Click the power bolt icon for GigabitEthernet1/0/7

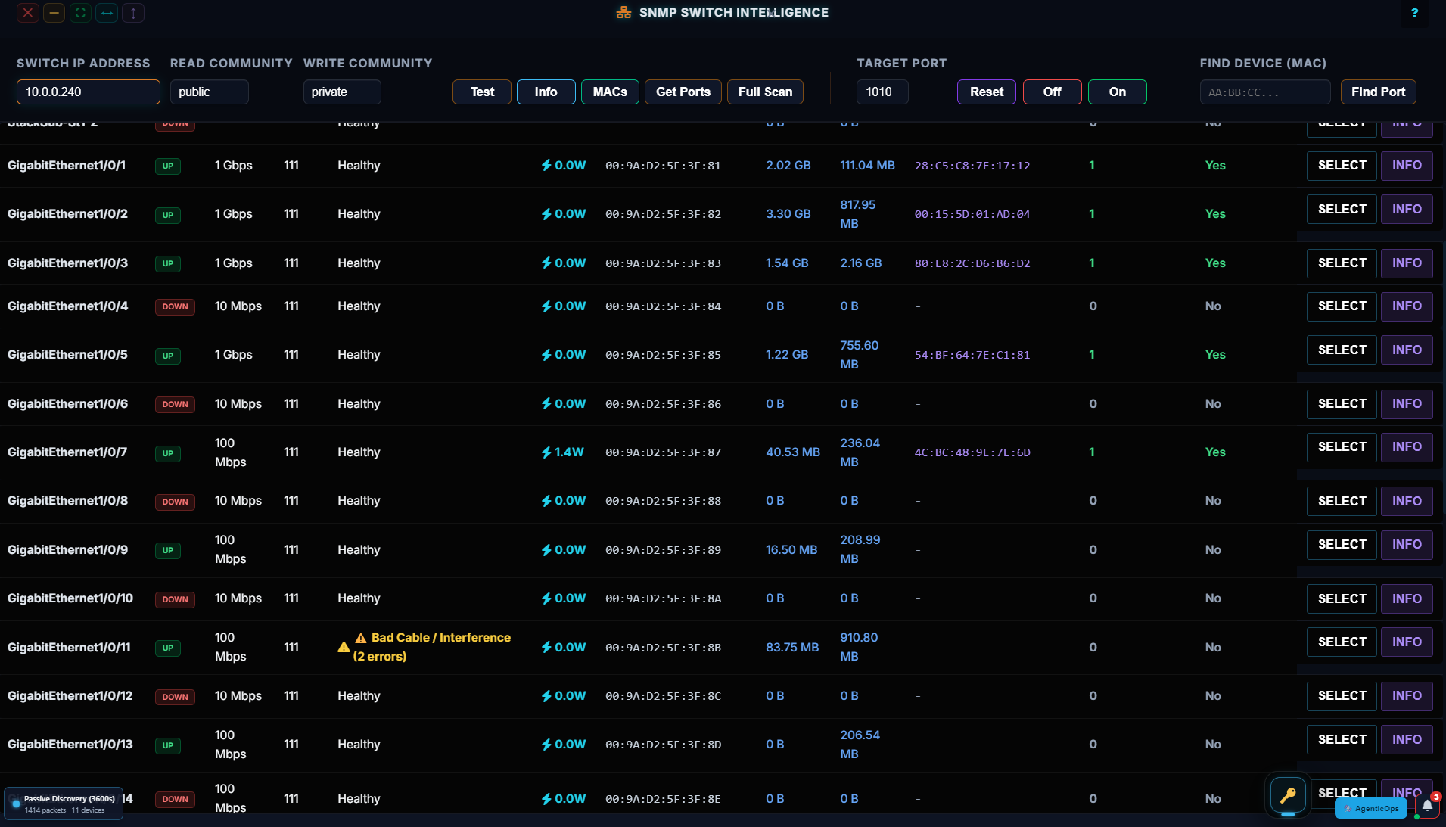point(546,452)
